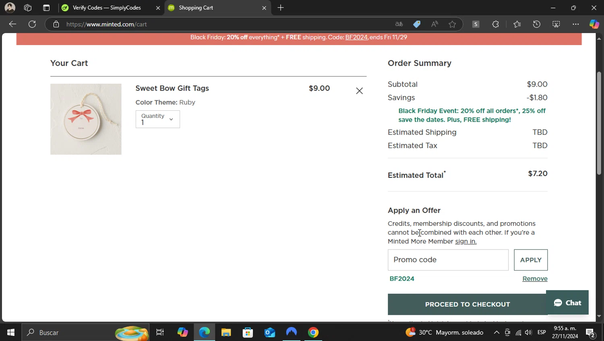Open browser History panel
This screenshot has width=604, height=341.
coord(536,24)
